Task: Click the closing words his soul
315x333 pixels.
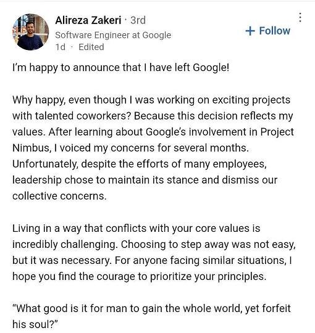Action: [35, 324]
